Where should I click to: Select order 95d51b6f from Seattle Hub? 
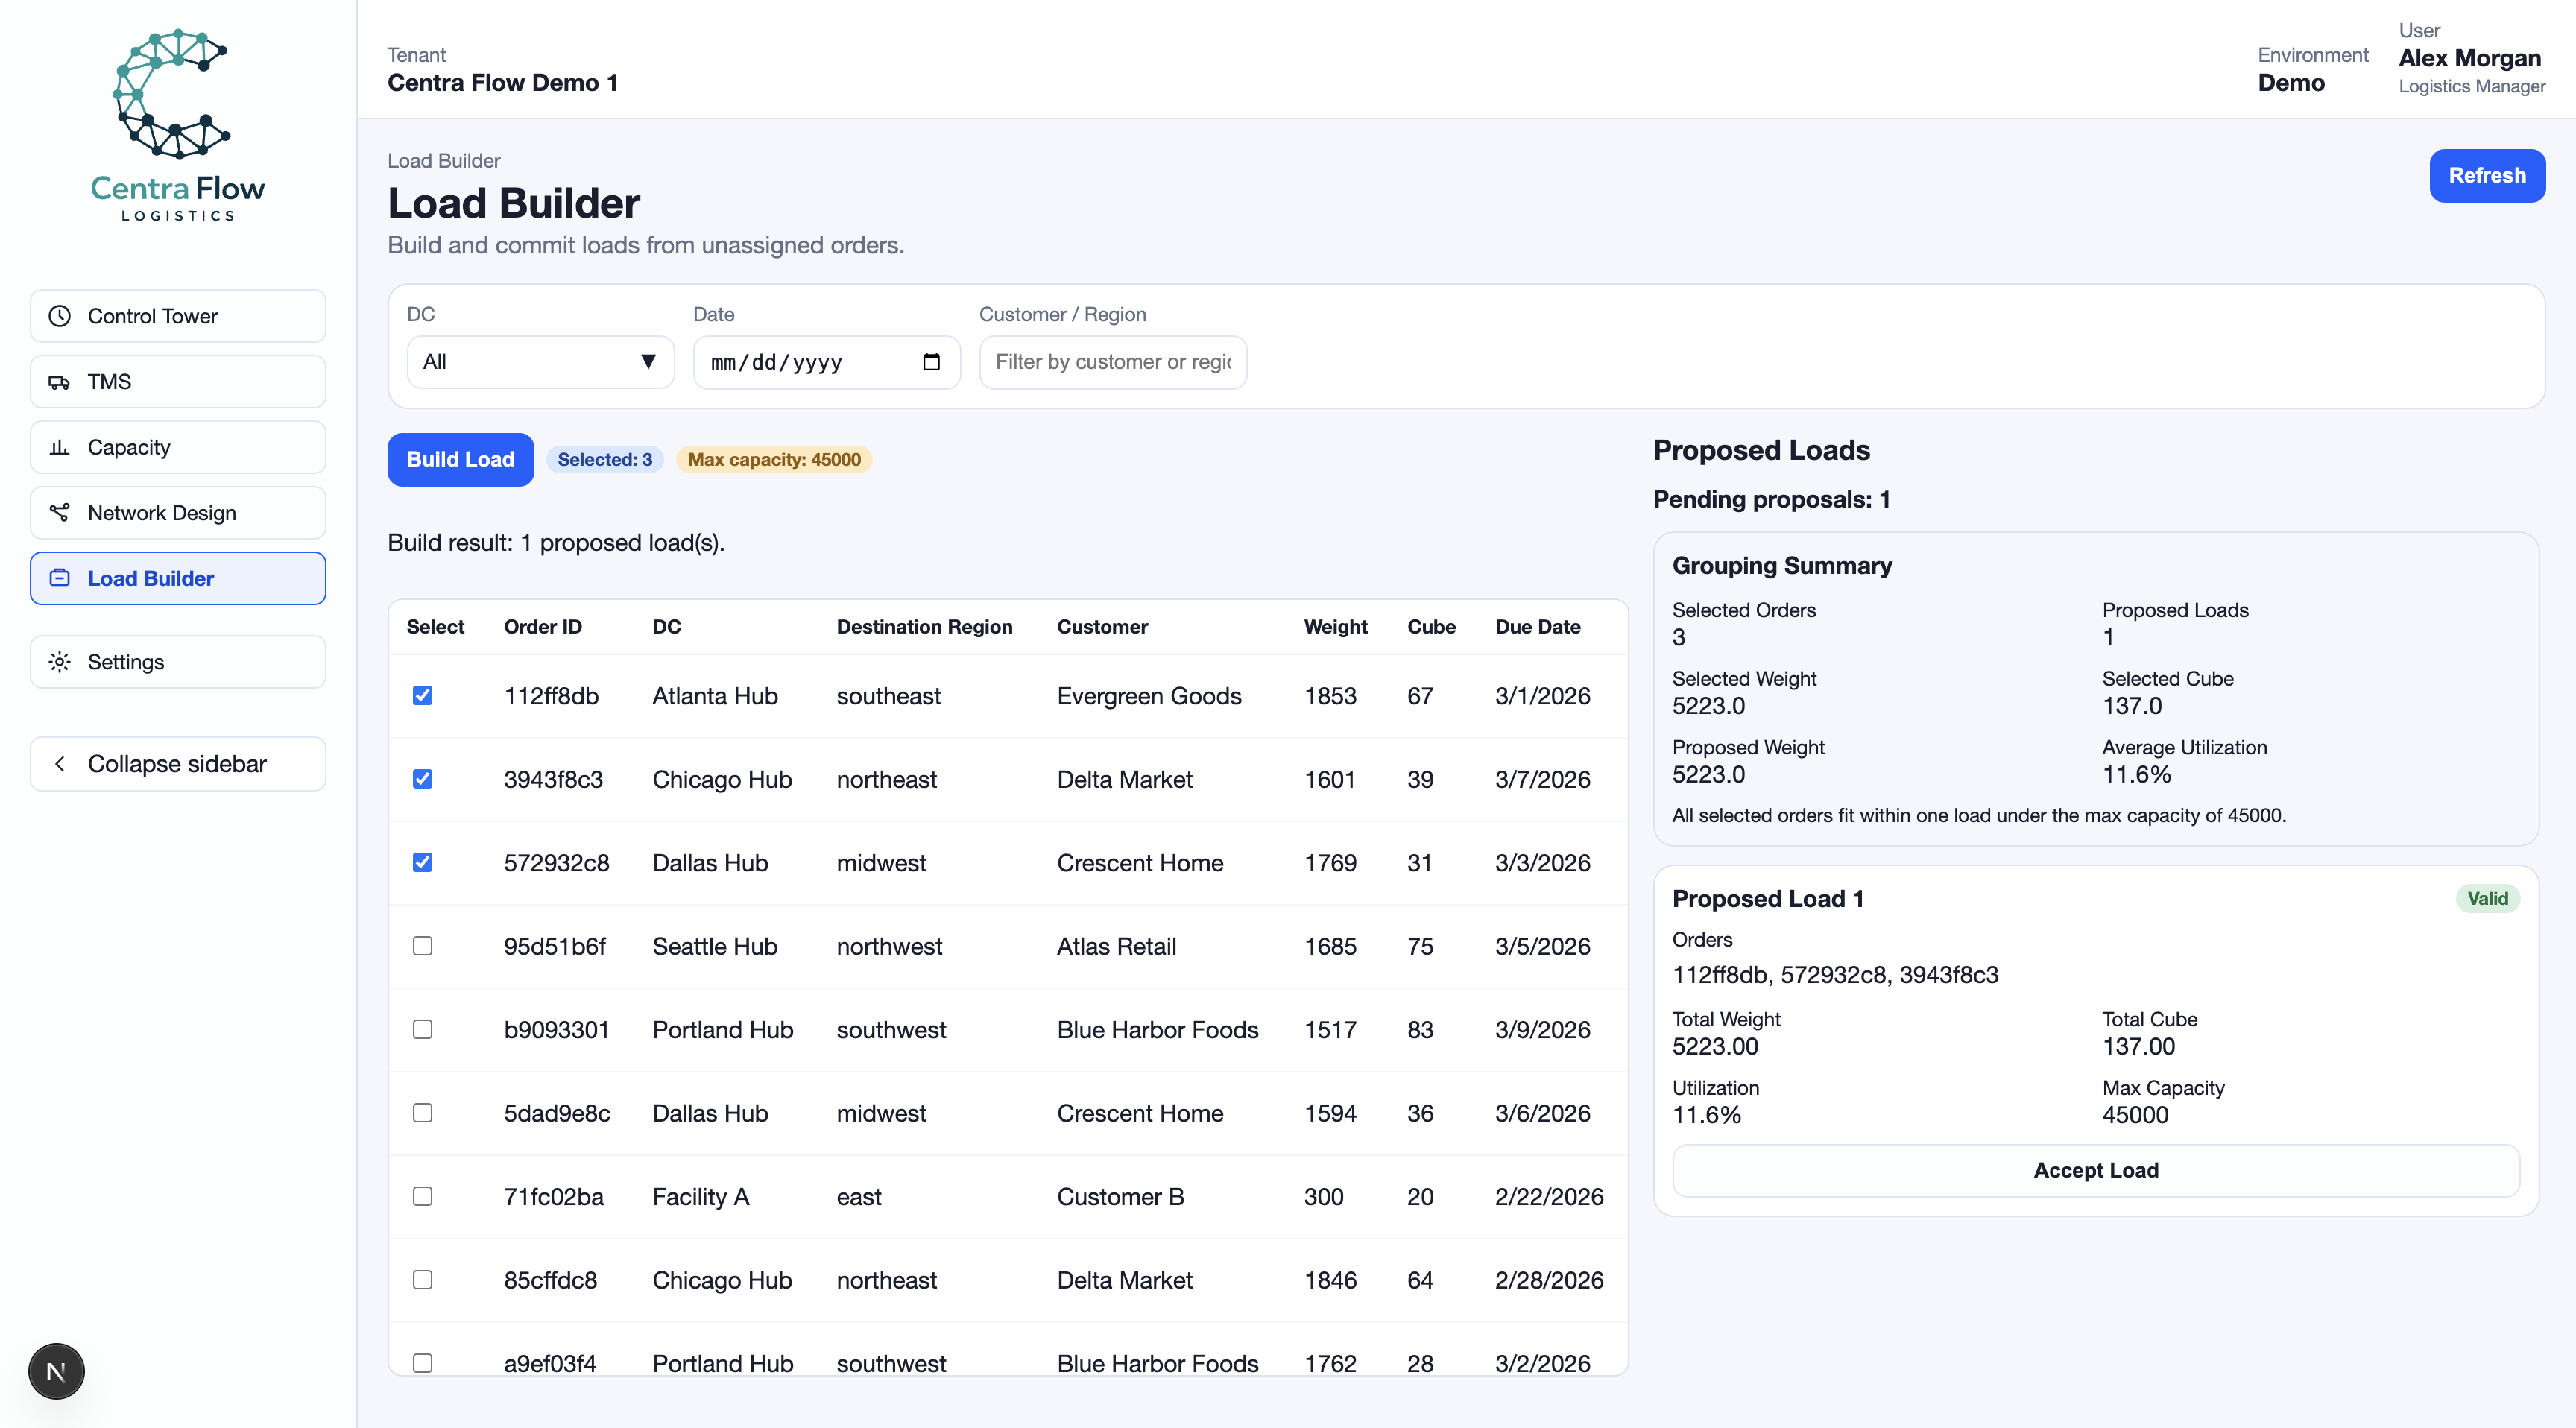[x=423, y=946]
